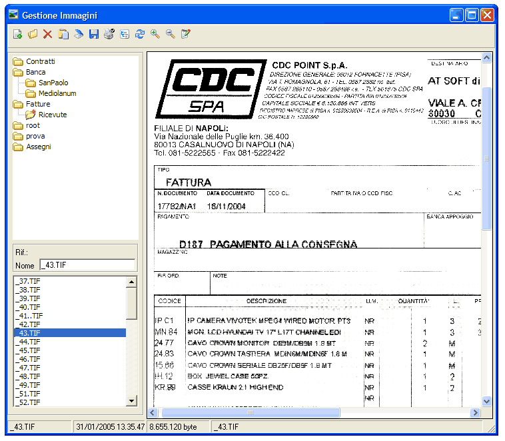Select the Contratti folder in the tree

point(40,61)
